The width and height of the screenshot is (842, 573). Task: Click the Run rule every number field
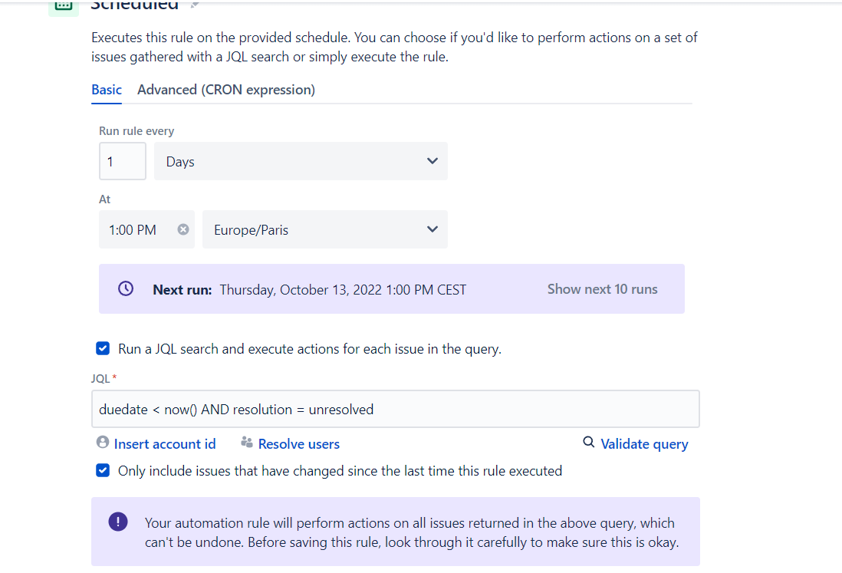[123, 161]
